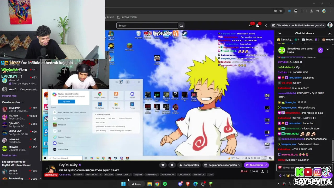Show more followed channels Mostrar más
Image resolution: width=334 pixels, height=188 pixels.
(9, 96)
